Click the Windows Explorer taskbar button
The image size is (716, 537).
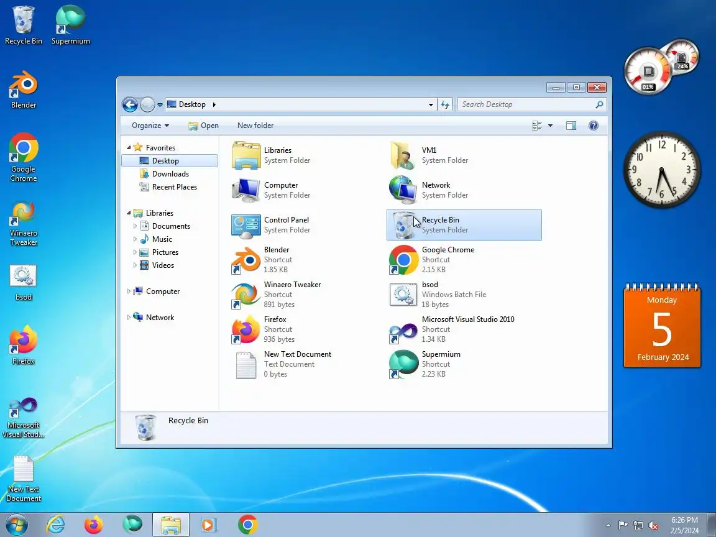pos(170,525)
